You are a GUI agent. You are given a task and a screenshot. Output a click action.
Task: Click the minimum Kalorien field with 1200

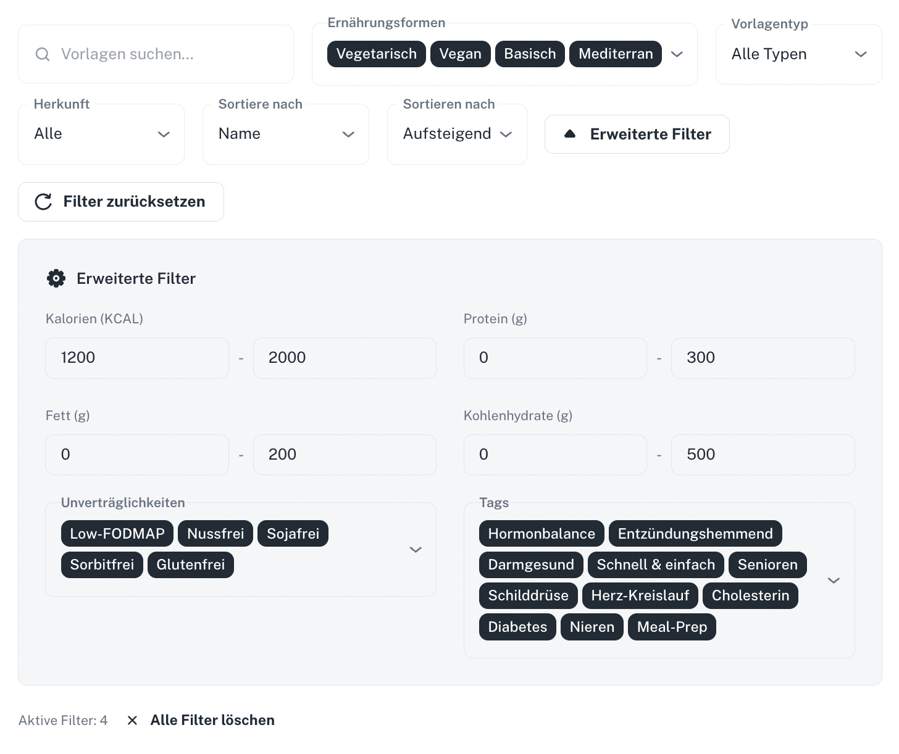coord(137,358)
